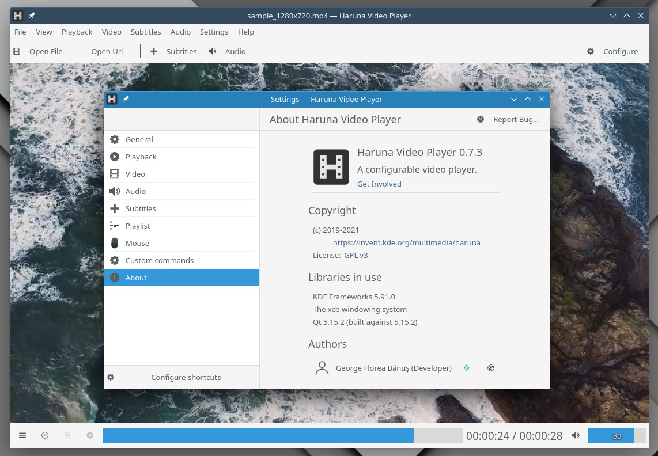
Task: Open Subtitles in the settings sidebar
Action: 181,208
